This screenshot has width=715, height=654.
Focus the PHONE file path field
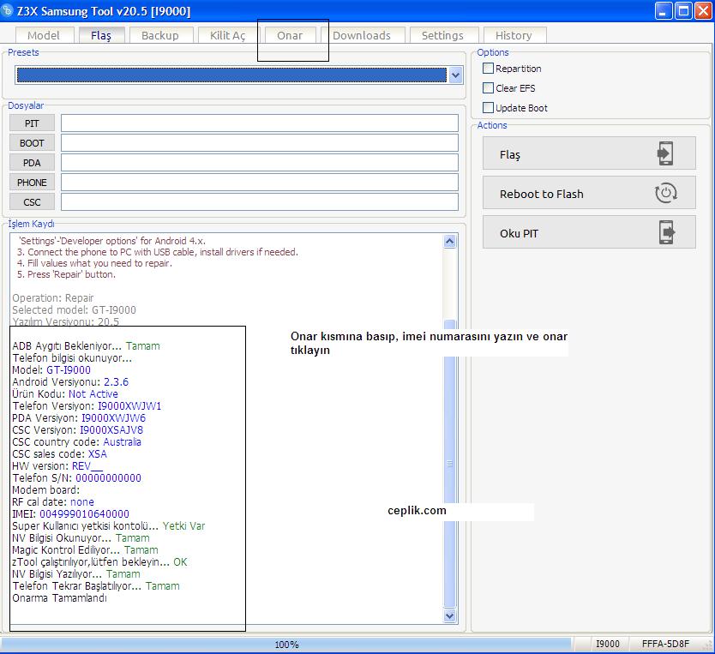[260, 183]
